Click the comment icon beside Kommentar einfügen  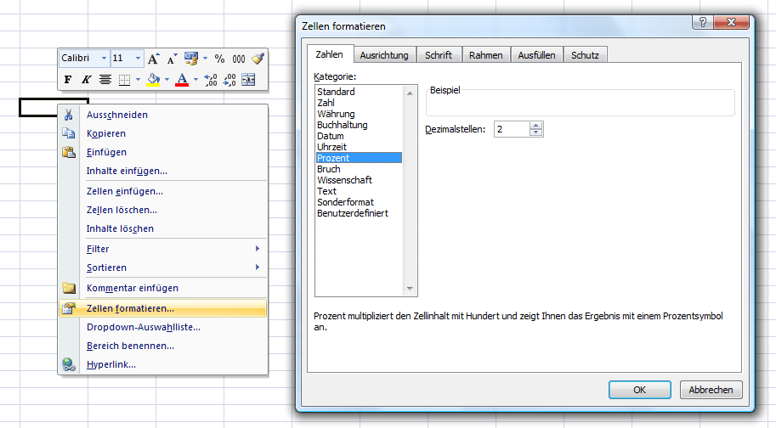(x=68, y=288)
